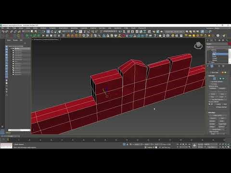Click the X coordinate field in status bar
The width and height of the screenshot is (231, 173).
point(137,144)
